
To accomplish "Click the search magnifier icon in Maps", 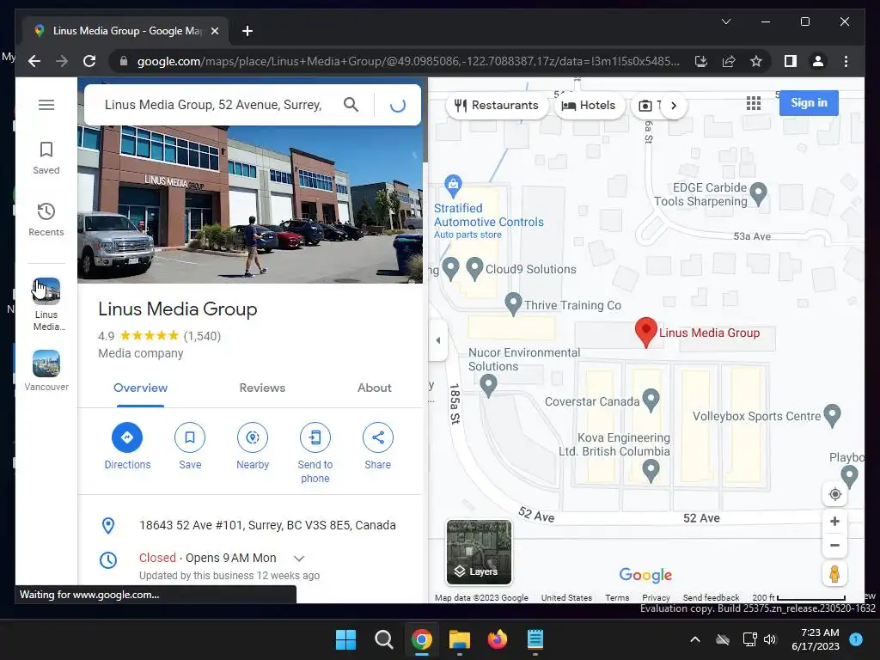I will [351, 104].
